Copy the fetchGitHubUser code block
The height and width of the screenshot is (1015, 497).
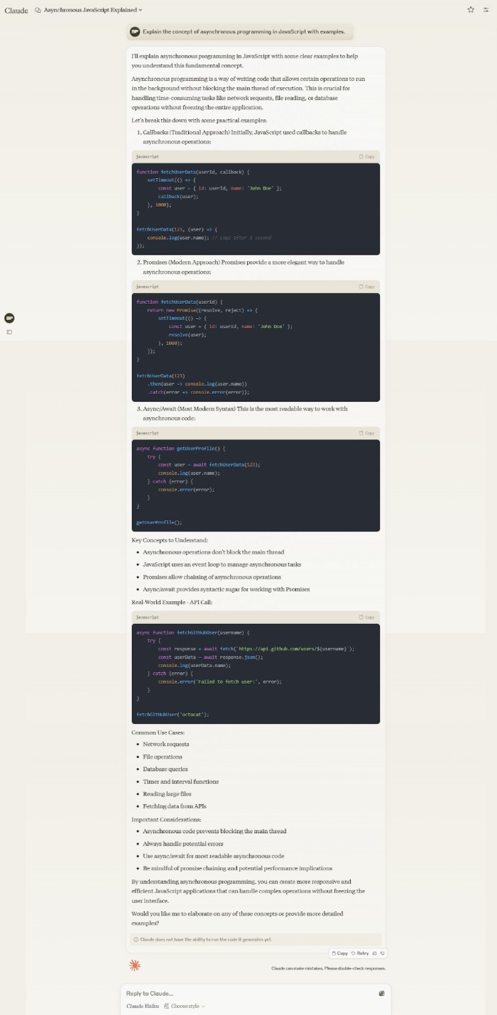[366, 618]
